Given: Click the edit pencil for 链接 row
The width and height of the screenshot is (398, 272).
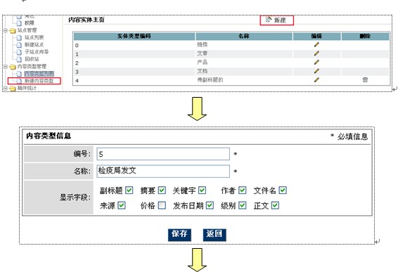Looking at the screenshot, I should click(x=316, y=45).
